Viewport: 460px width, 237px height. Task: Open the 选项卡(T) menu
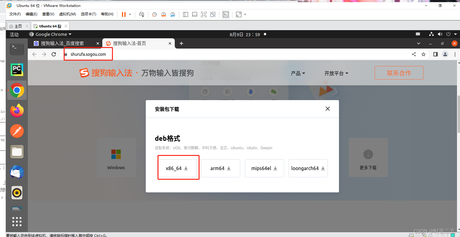point(88,14)
